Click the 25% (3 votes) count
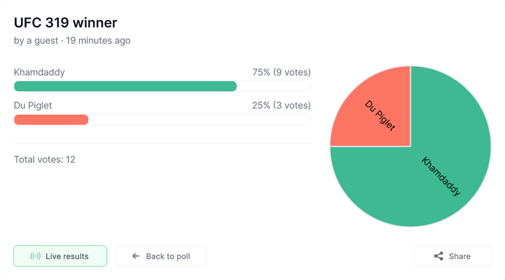Viewport: 505px width, 280px height. pos(281,106)
